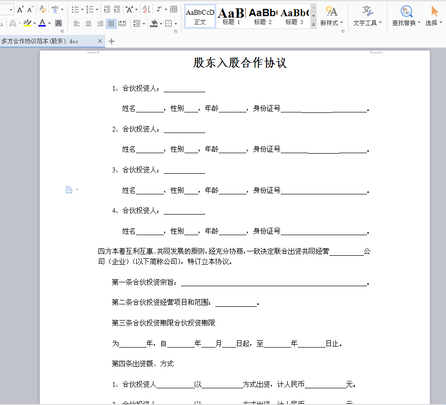Image resolution: width=446 pixels, height=405 pixels.
Task: Apply distributed alignment
Action: click(122, 24)
